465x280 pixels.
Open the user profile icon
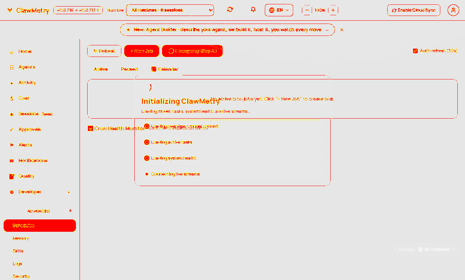(x=453, y=10)
